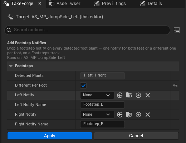Viewport: 186px width, 143px height.
Task: Click the target animation icon near Target label
Action: coord(10,17)
